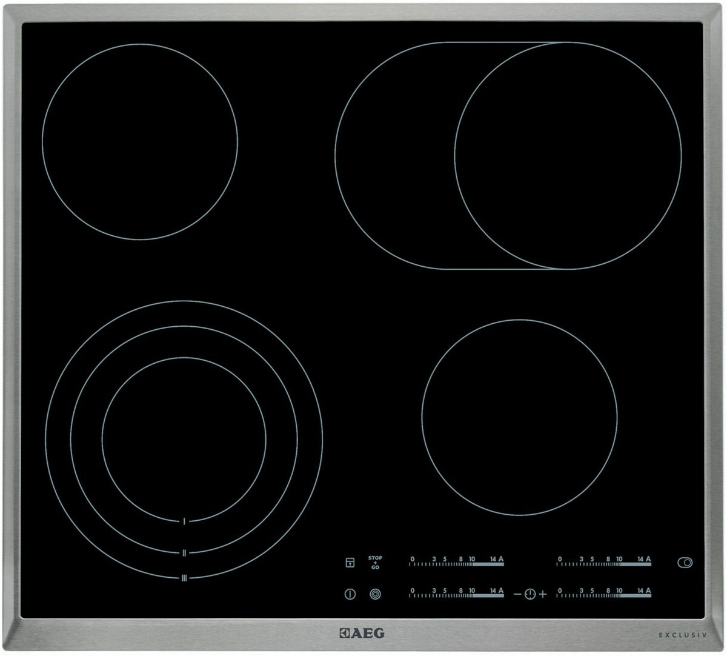Touch the center of the triple-ring zone
727x656 pixels.
click(184, 440)
